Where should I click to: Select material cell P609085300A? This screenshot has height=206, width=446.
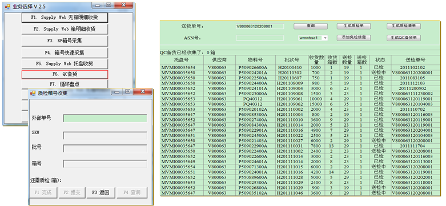[253, 115]
